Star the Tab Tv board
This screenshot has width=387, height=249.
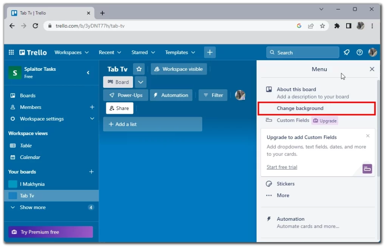pos(139,69)
